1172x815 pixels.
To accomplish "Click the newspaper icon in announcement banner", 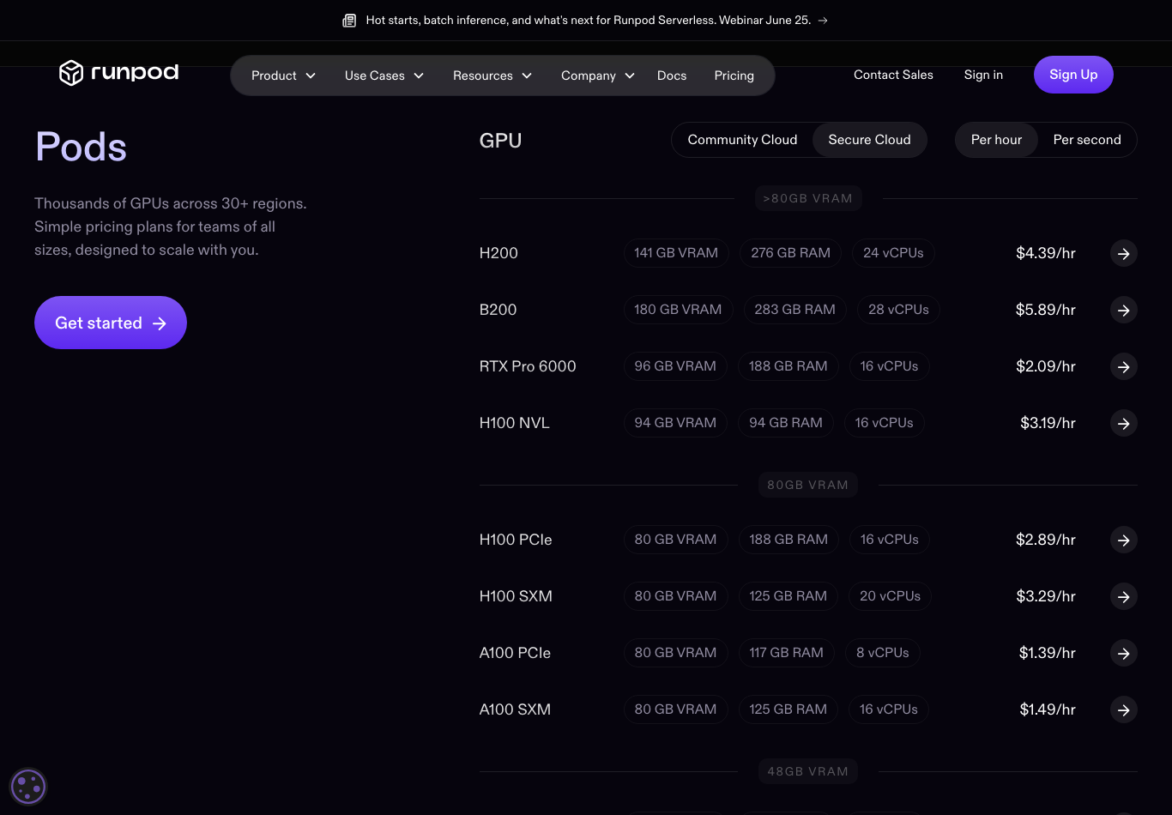I will pos(349,21).
